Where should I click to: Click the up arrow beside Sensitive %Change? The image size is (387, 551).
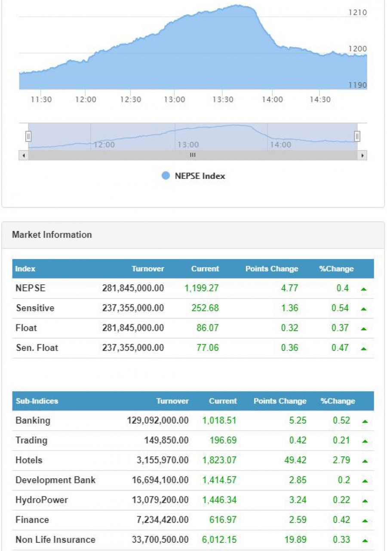click(x=364, y=309)
